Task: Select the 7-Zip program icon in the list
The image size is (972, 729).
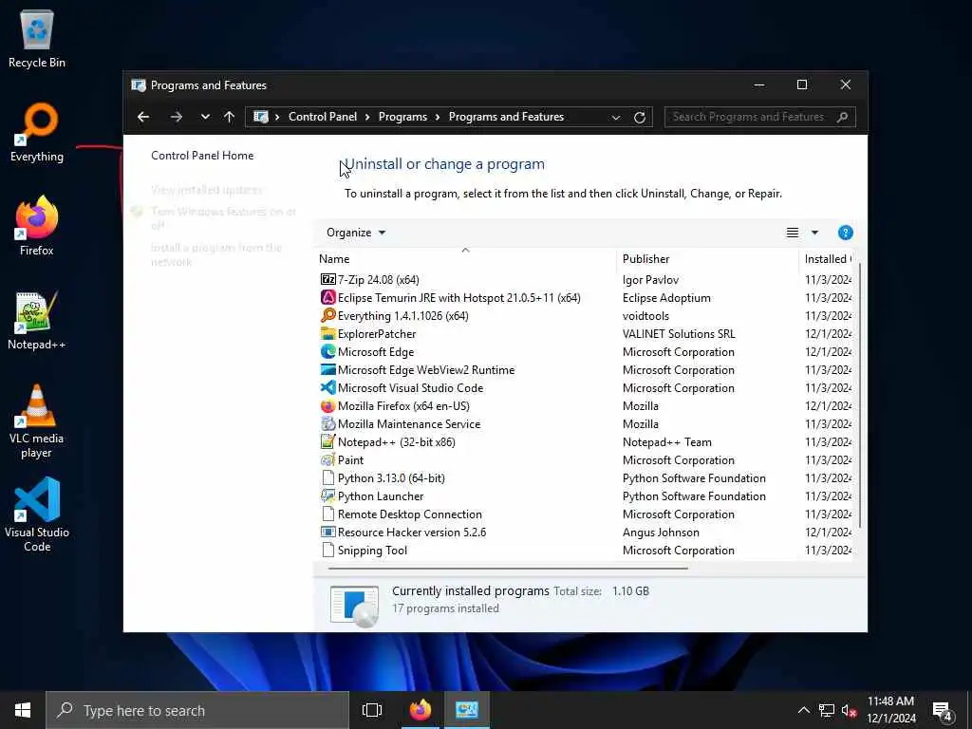Action: [x=327, y=280]
